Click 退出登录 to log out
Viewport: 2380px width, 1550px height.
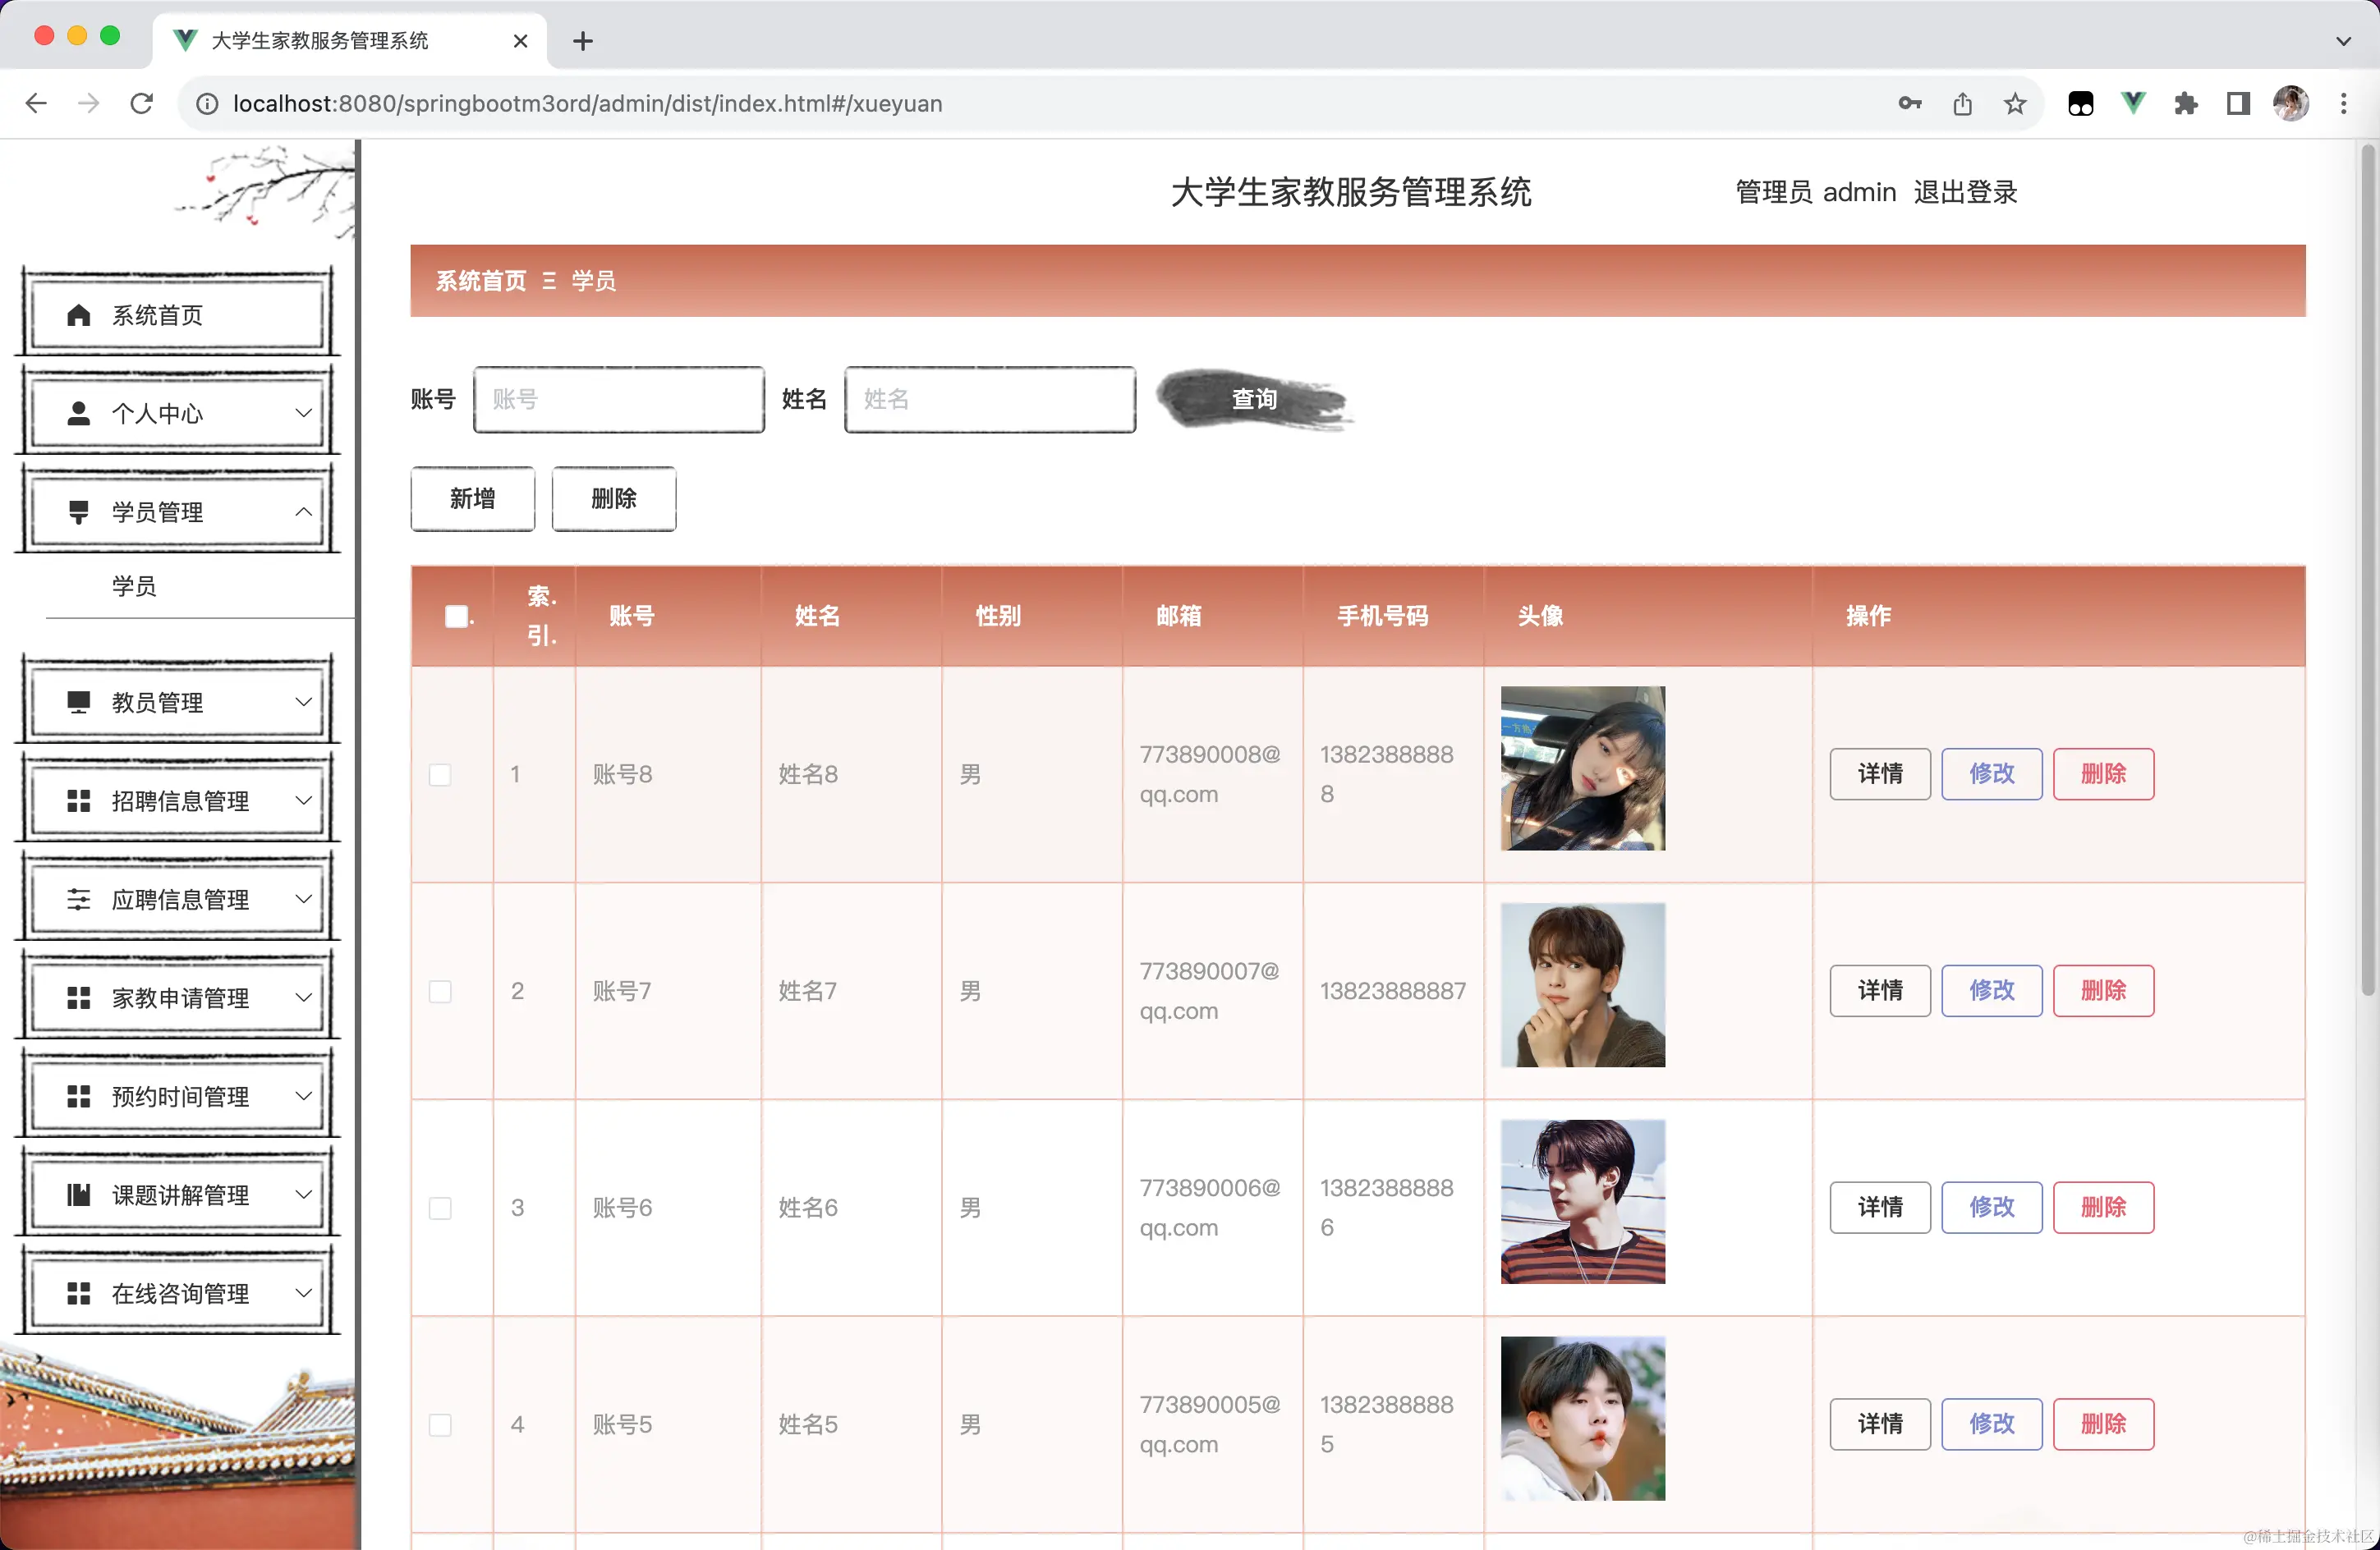coord(1965,192)
